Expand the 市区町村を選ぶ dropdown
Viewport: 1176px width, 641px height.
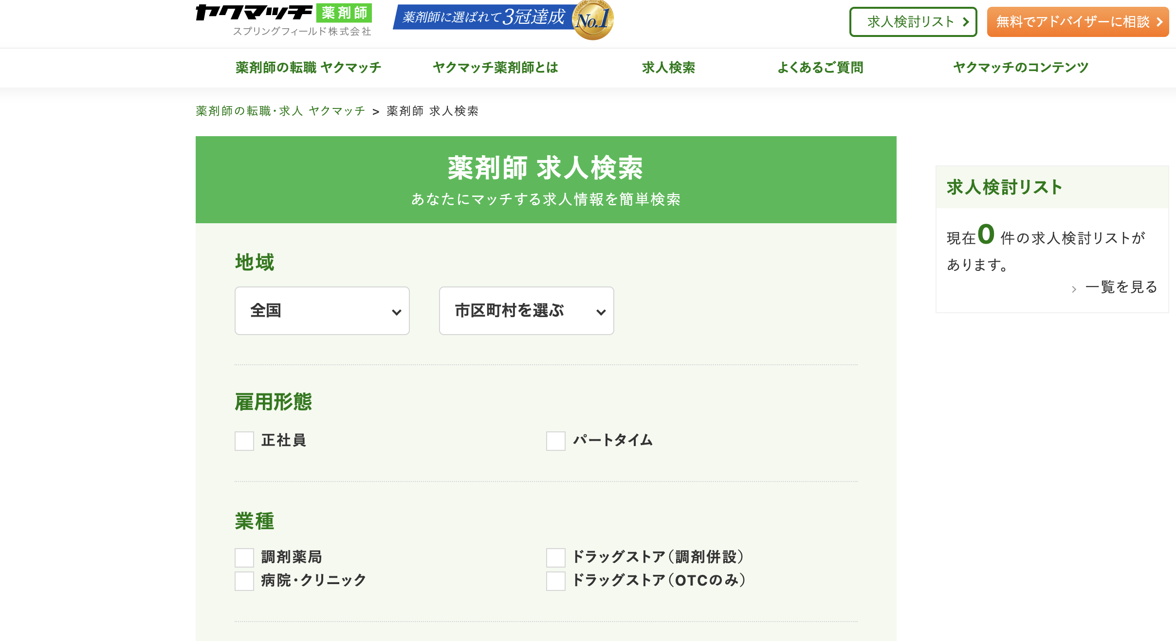click(527, 311)
